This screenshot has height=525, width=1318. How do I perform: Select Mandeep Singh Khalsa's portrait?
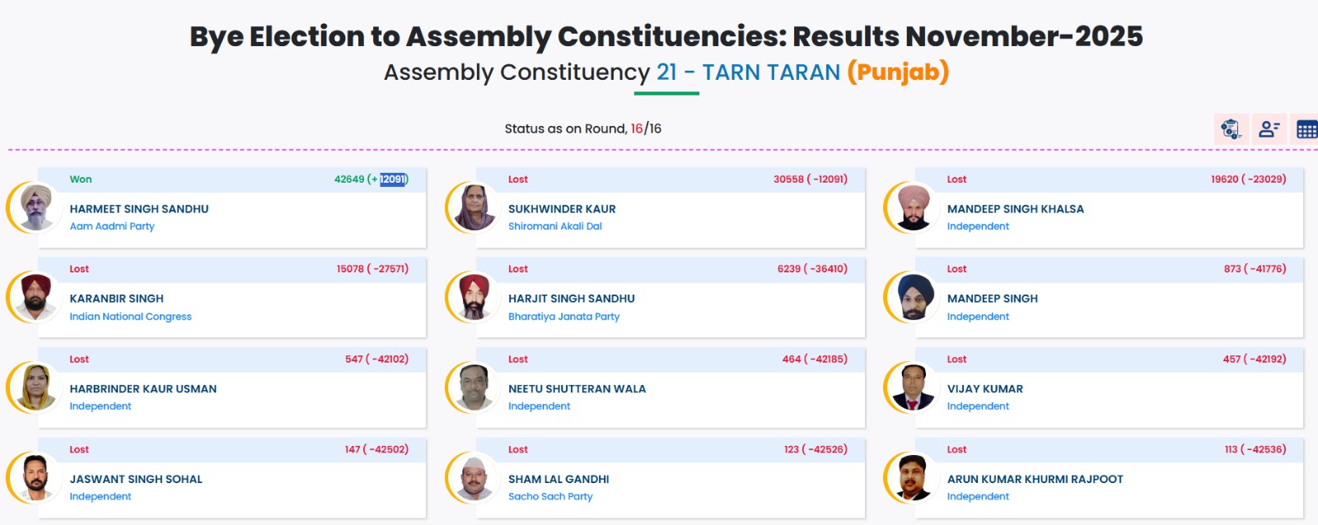tap(913, 207)
